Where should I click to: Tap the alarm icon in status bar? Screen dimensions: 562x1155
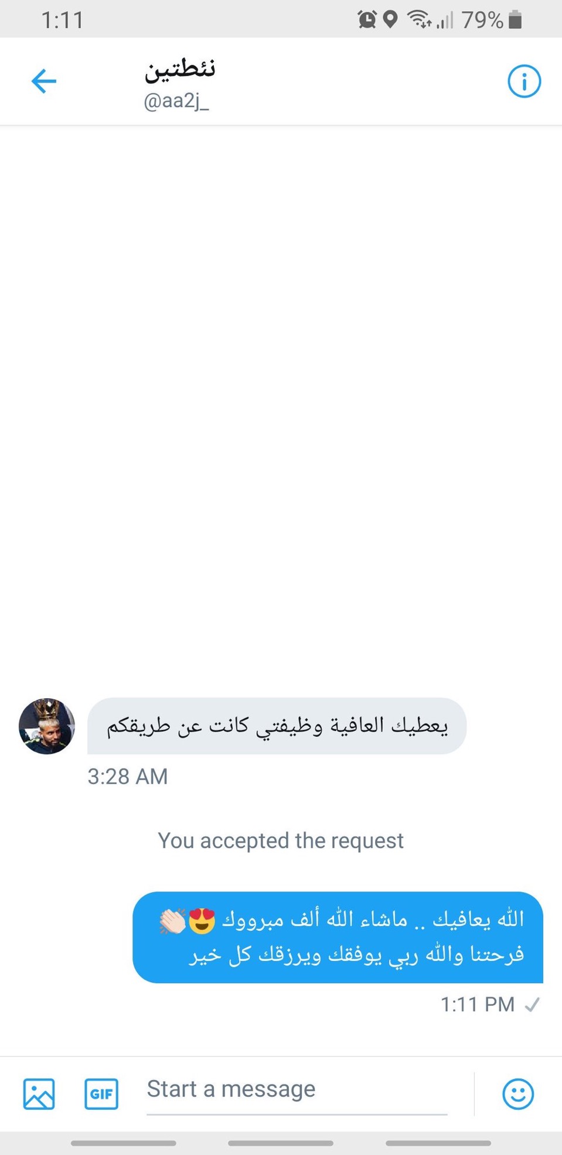point(367,19)
